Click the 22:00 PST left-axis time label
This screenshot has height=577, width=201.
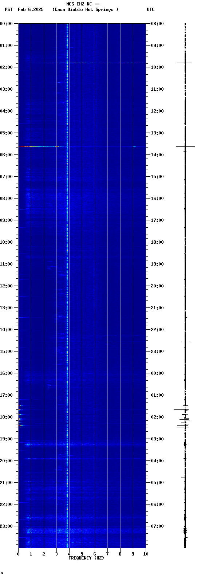click(7, 505)
